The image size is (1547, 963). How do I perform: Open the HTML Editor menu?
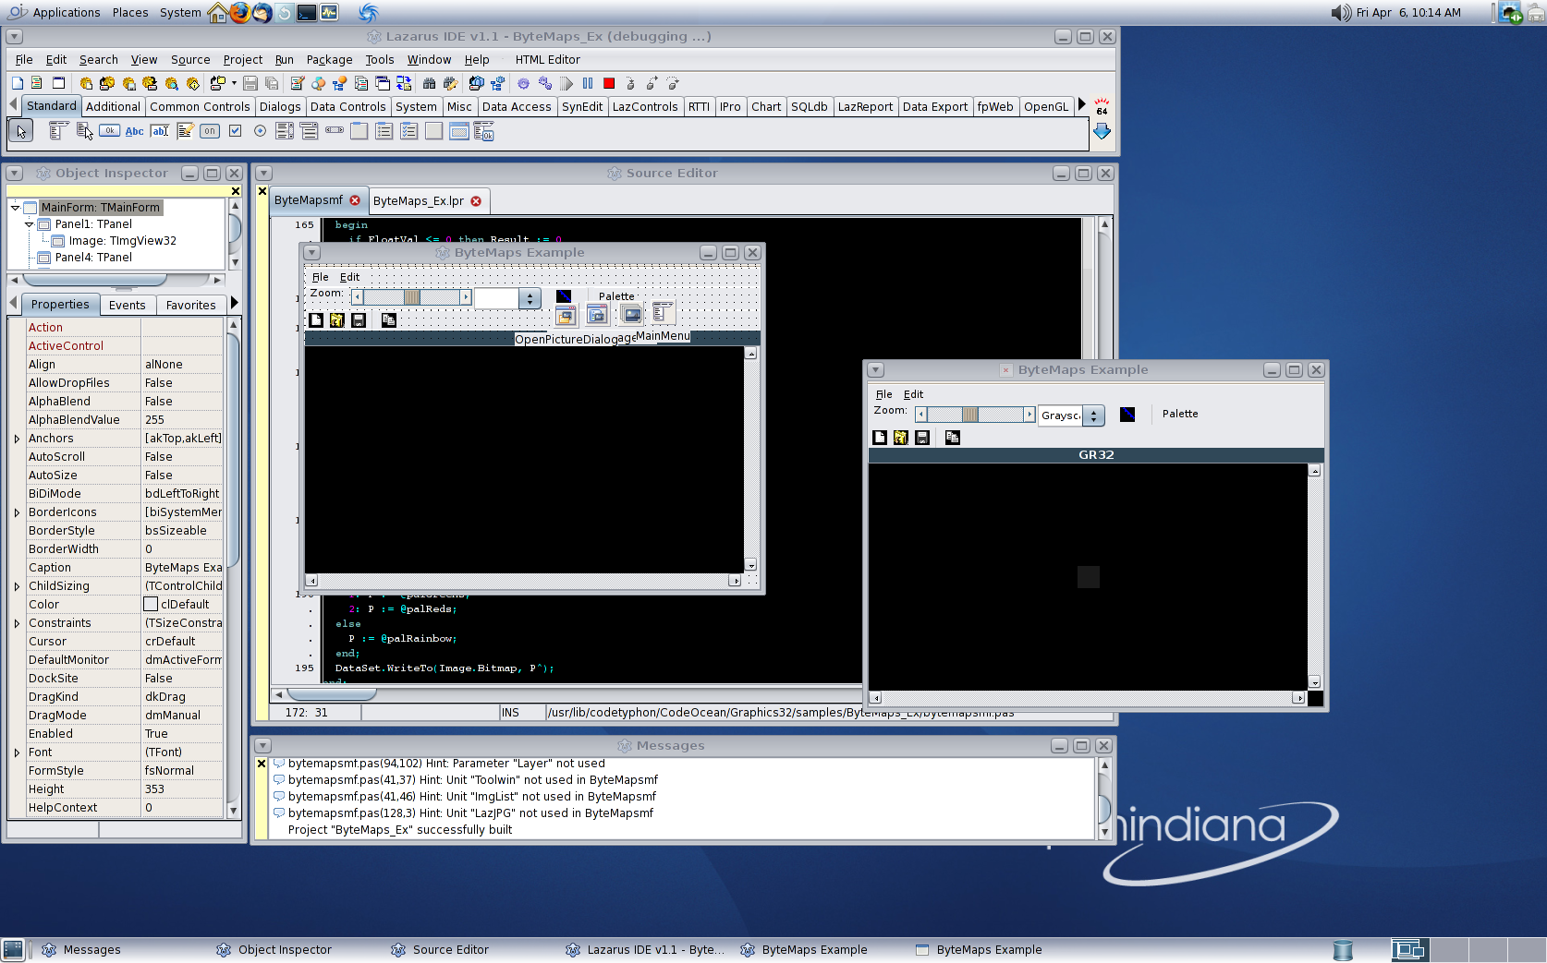[547, 60]
